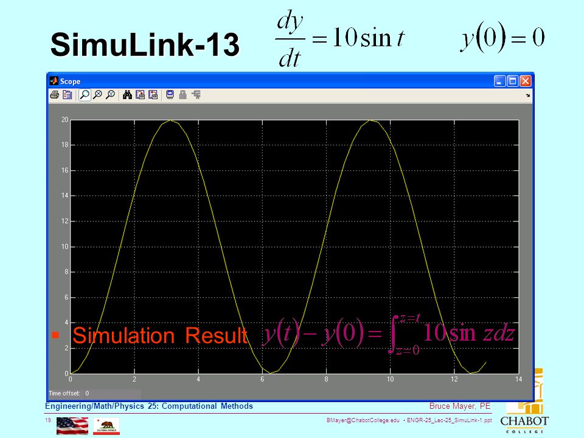This screenshot has width=584, height=438.
Task: Click the Time offset field
Action: [x=112, y=394]
